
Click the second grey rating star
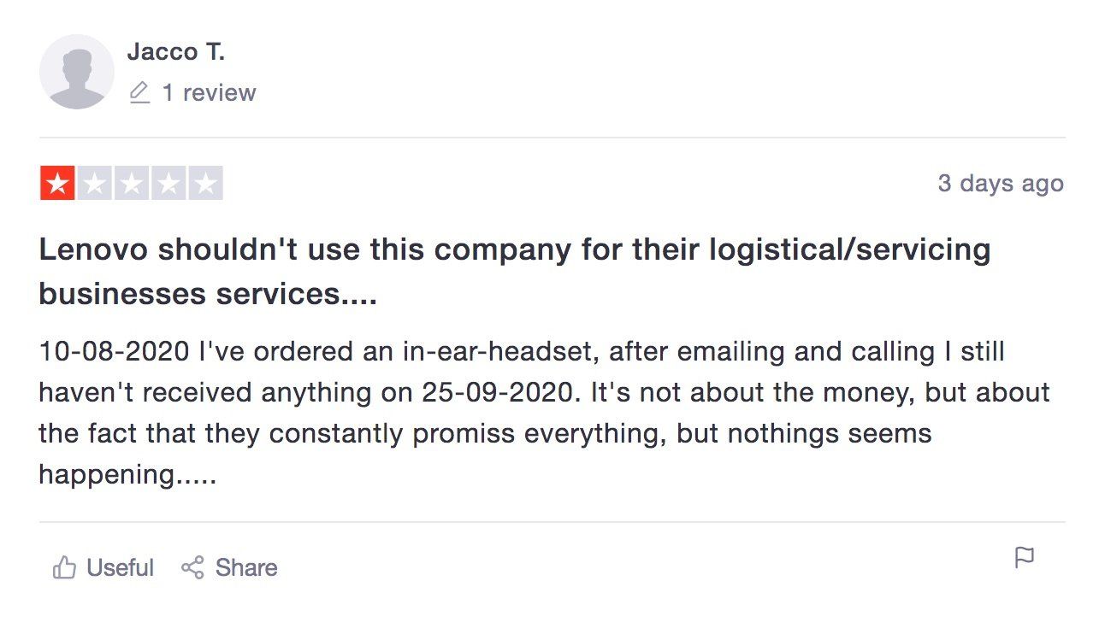point(94,183)
